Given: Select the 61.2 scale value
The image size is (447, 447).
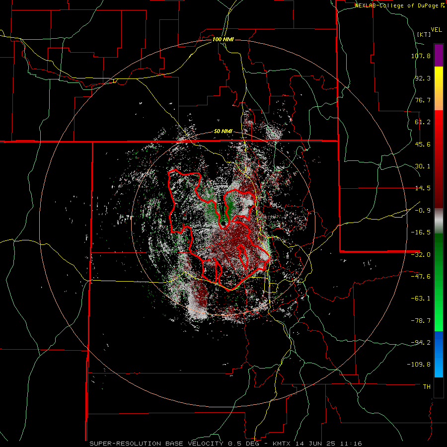Looking at the screenshot, I should (423, 122).
